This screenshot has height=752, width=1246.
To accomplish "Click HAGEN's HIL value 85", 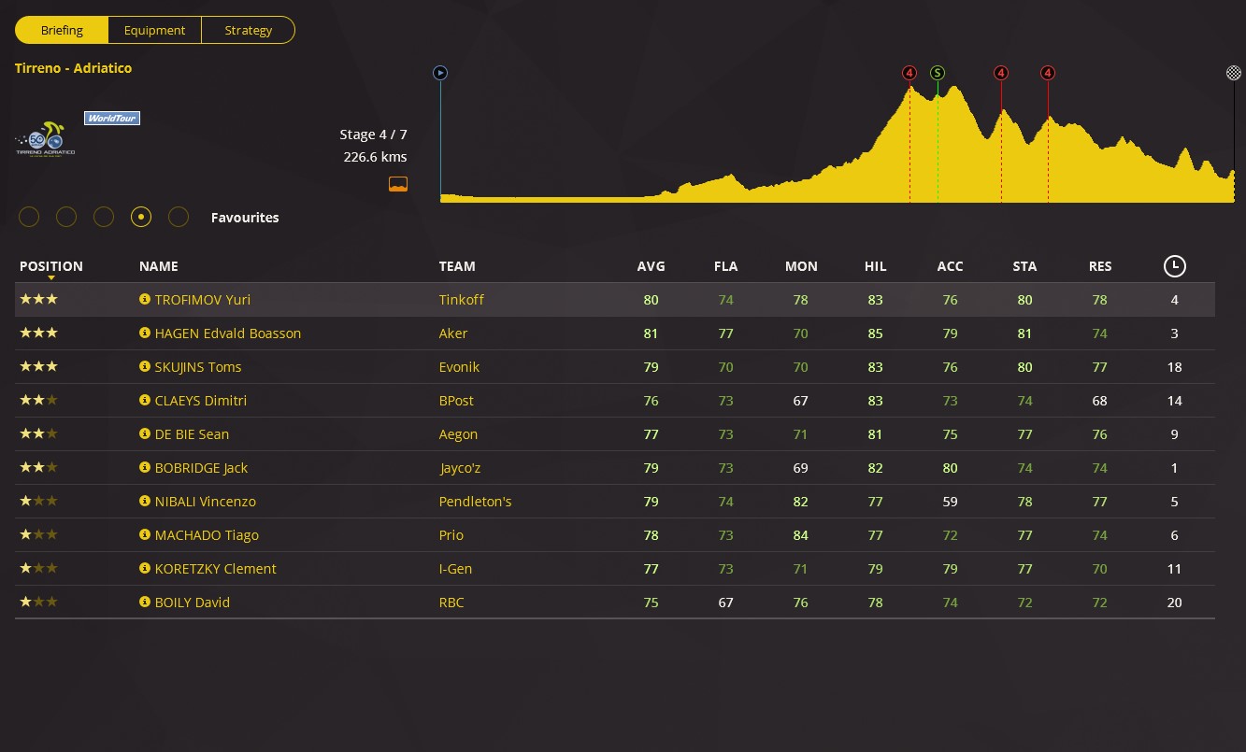I will click(x=875, y=333).
